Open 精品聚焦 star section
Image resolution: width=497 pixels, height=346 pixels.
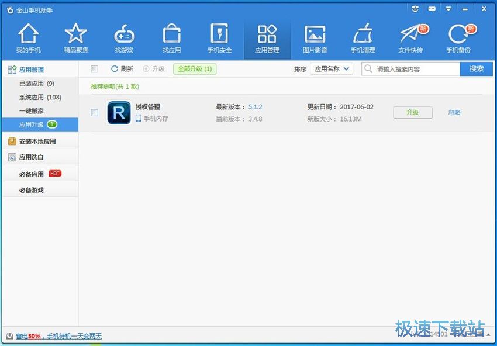click(x=76, y=39)
